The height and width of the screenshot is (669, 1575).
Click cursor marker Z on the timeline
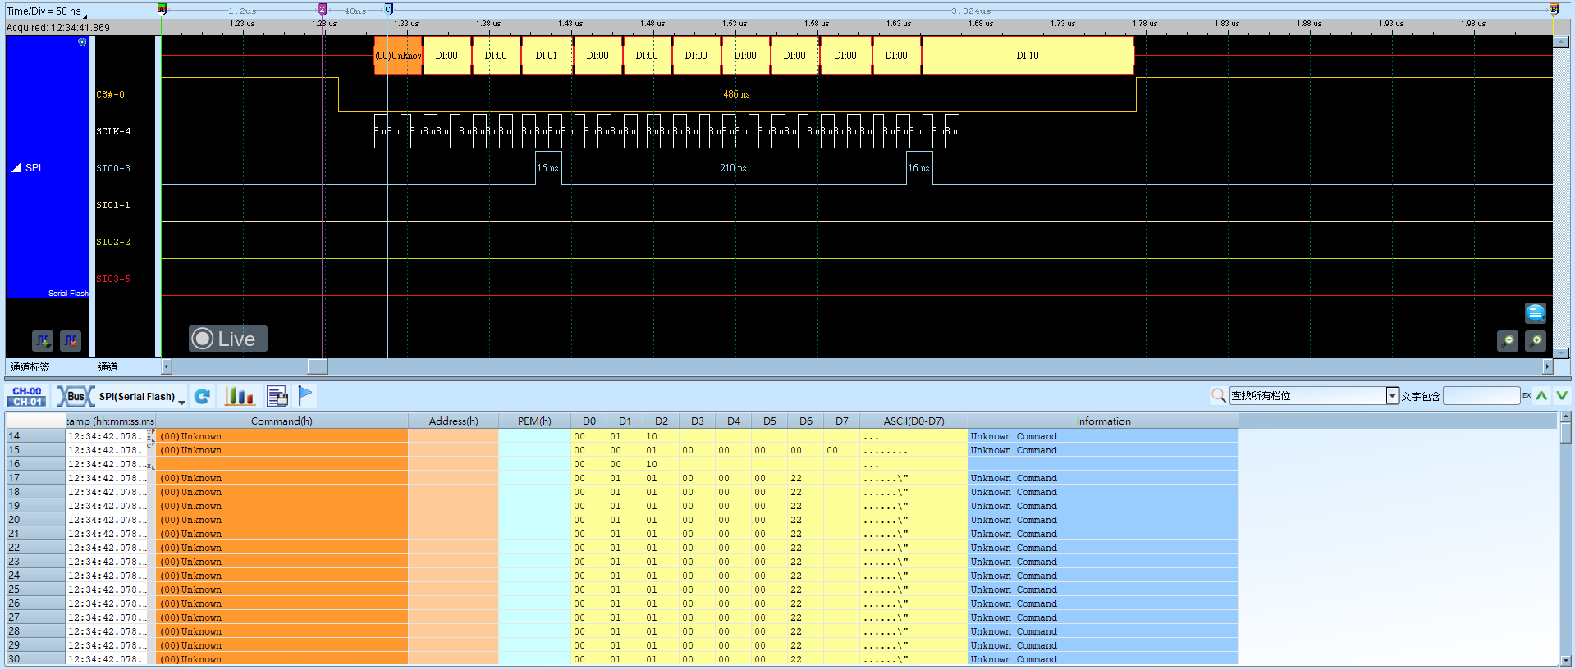tap(323, 9)
